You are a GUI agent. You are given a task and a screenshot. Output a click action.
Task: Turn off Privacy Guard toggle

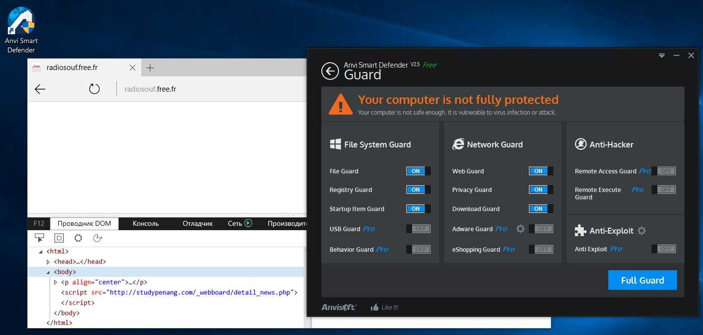click(541, 190)
